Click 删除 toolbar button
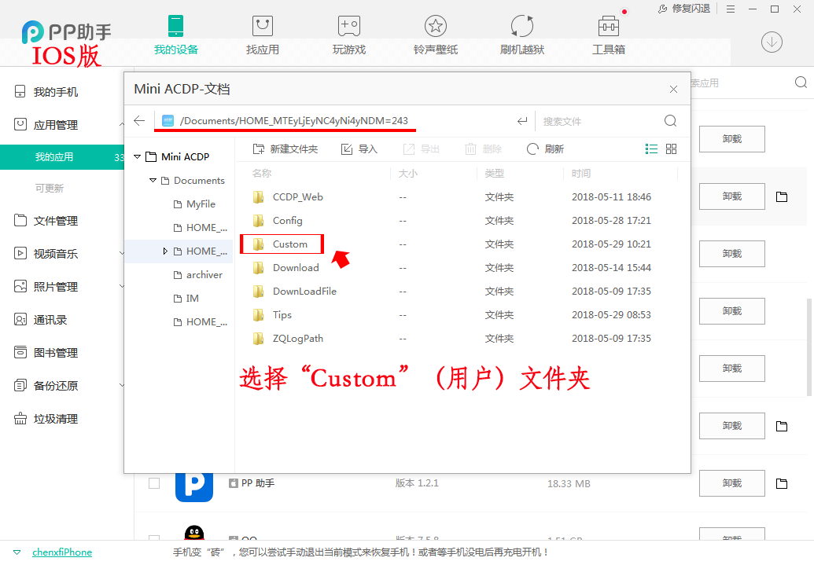 click(483, 149)
